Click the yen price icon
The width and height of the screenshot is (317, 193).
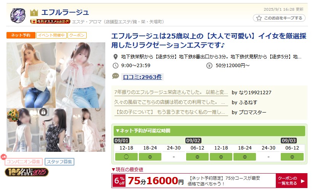click(209, 66)
